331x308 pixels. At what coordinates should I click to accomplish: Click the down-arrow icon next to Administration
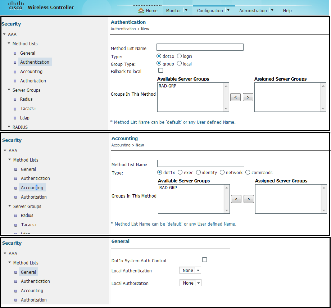pyautogui.click(x=272, y=10)
